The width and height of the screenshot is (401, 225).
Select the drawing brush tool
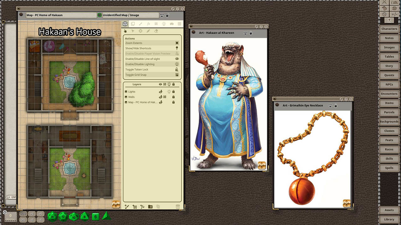pos(141,23)
